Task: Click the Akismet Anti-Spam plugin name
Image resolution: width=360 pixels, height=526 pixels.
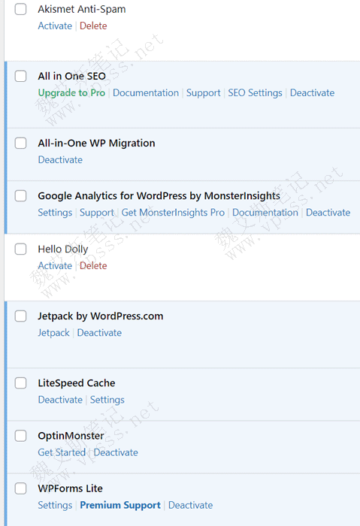Action: pyautogui.click(x=82, y=9)
